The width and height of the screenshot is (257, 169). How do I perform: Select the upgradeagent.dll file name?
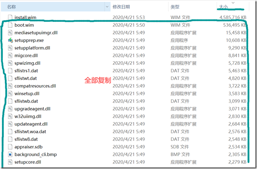(32, 109)
